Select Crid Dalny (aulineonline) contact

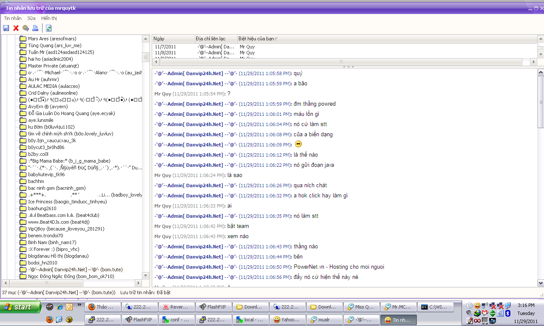[53, 93]
